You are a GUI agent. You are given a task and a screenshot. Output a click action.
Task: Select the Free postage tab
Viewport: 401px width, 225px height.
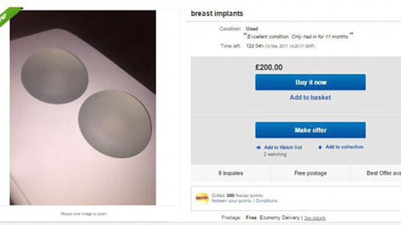tap(310, 173)
